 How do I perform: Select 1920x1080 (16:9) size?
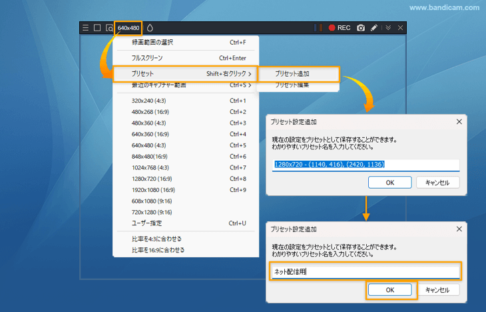point(186,190)
